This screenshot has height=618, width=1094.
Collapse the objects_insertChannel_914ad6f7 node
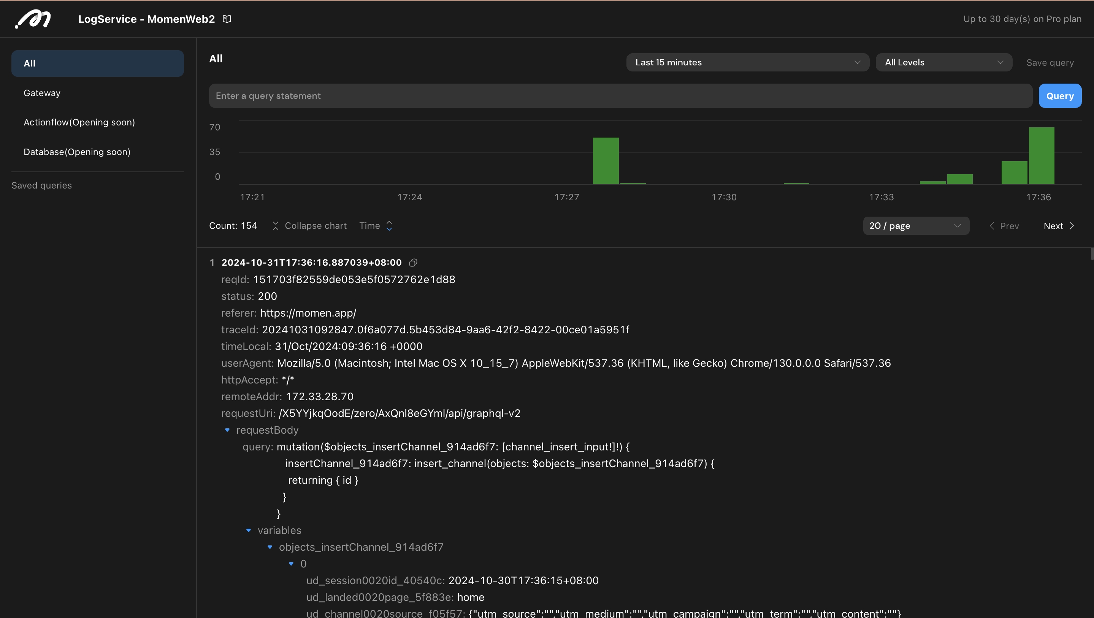270,547
